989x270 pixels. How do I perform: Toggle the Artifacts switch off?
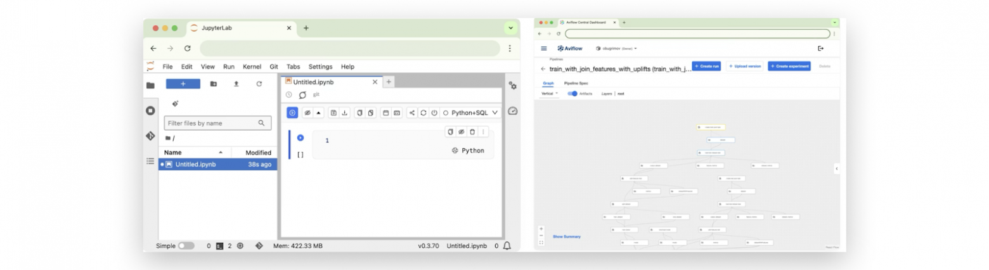573,93
